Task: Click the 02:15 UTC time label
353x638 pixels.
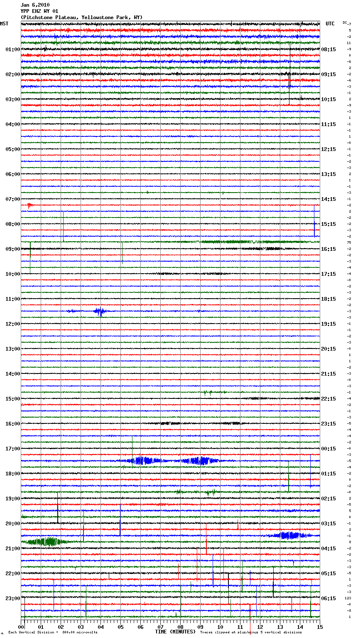Action: coord(328,499)
